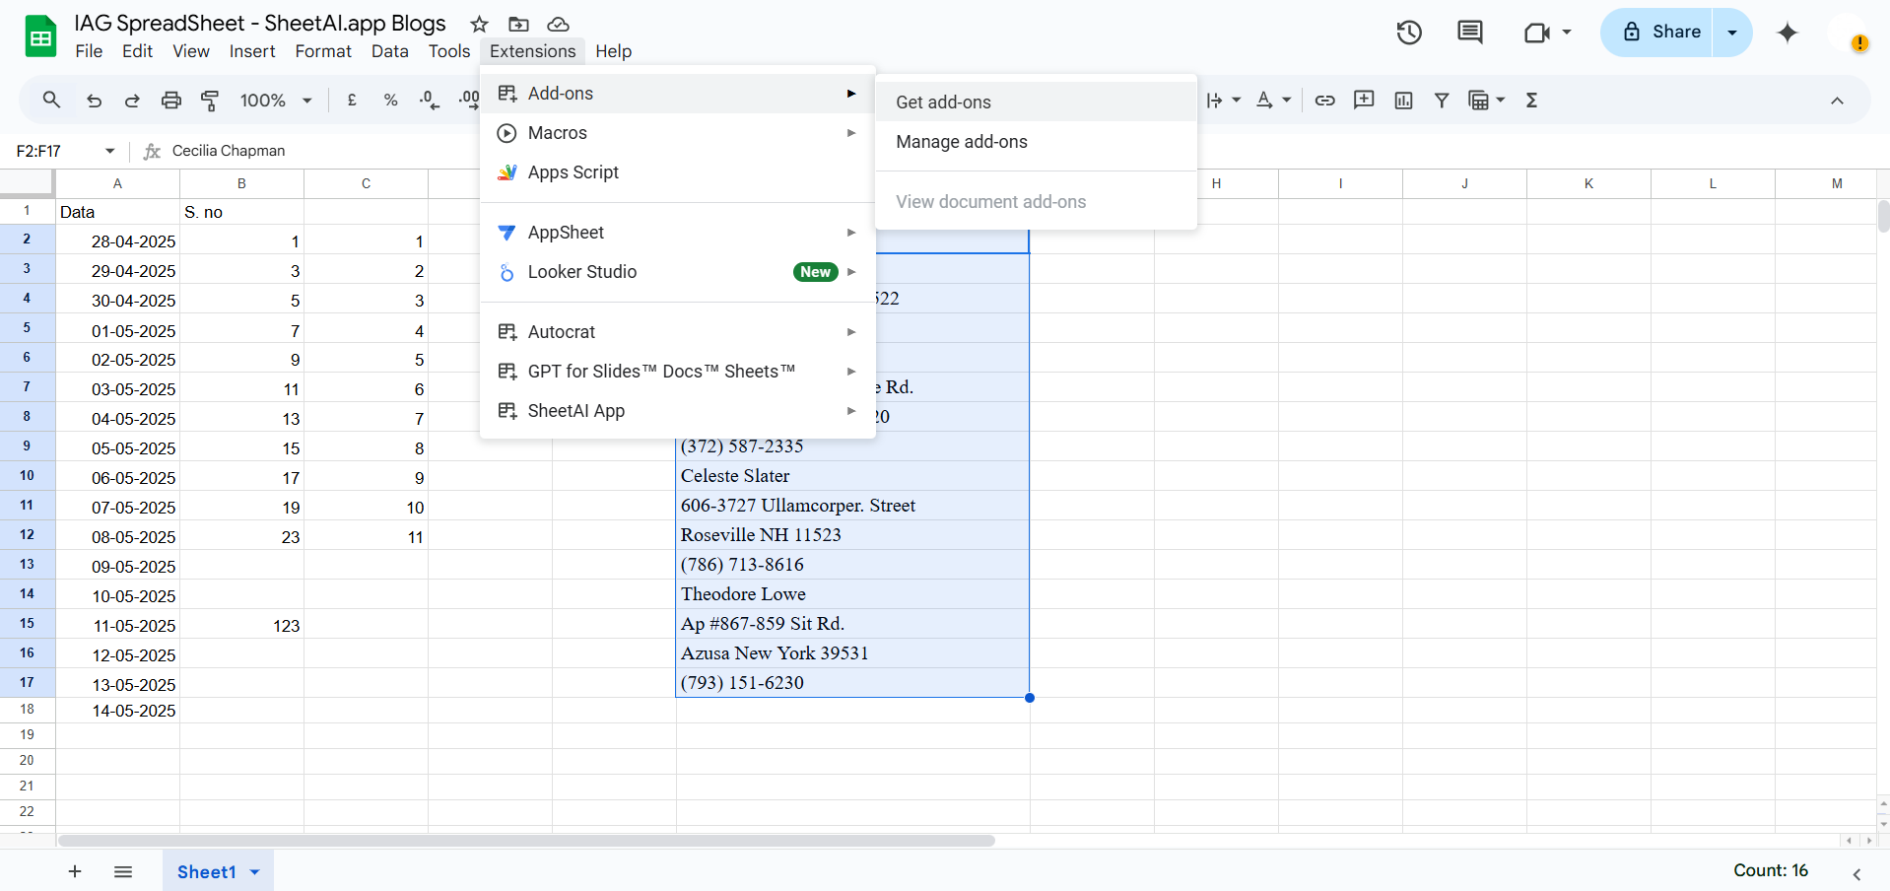Open the Gemini sparkle assistant

click(x=1788, y=33)
